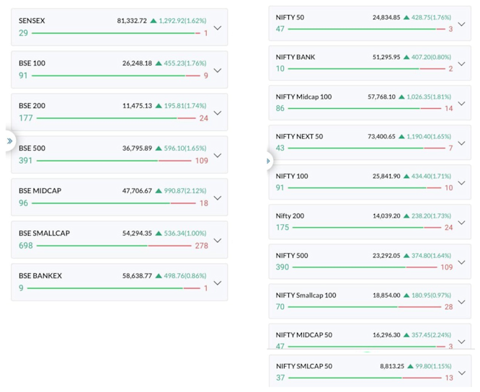480x392 pixels.
Task: Select BSE 500 value 36,795.89
Action: pos(137,148)
